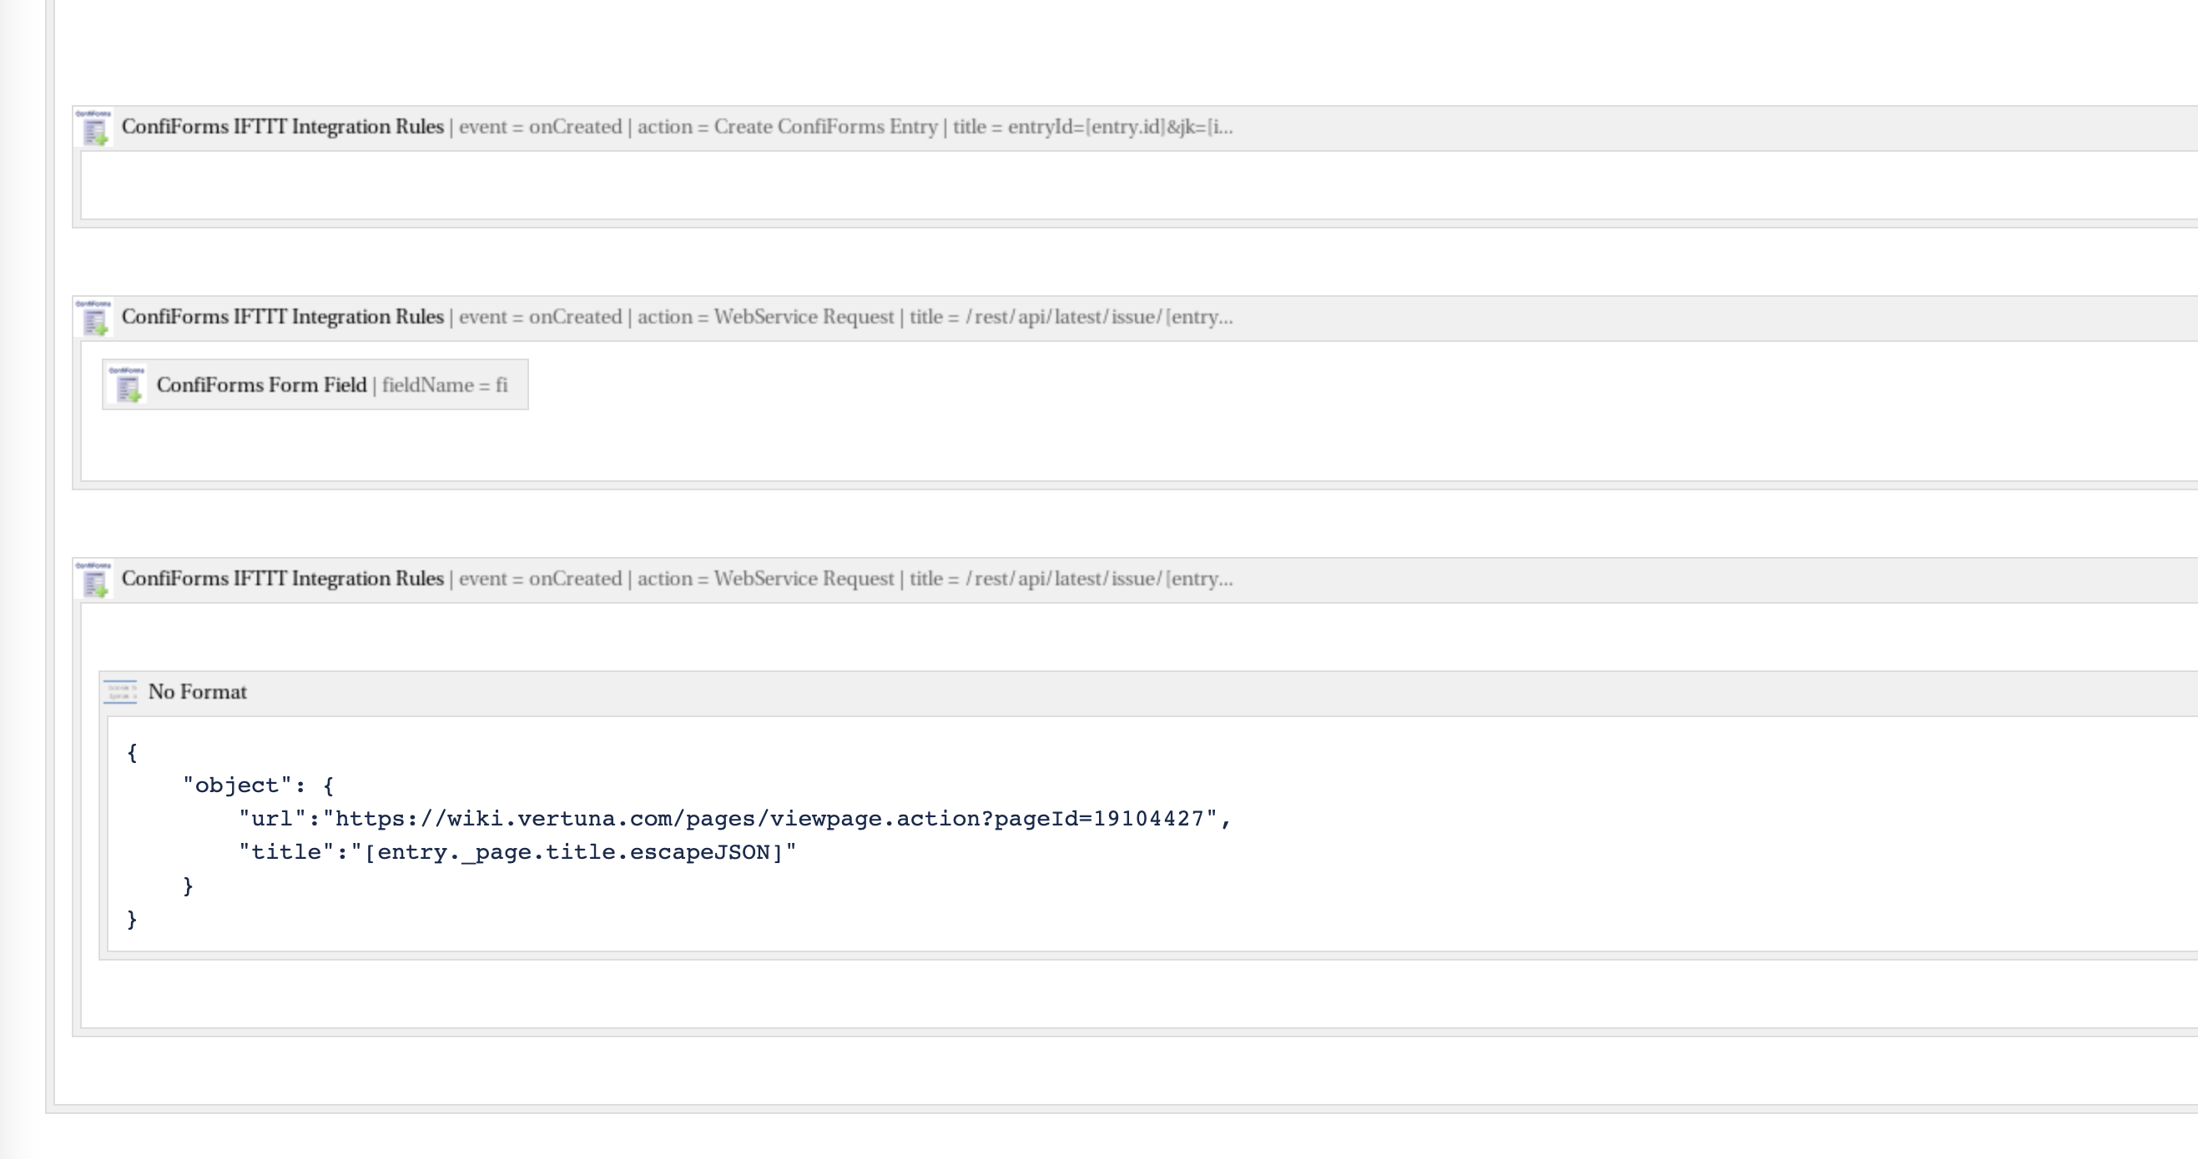
Task: Select the first WebService Request IFTTT macro header
Action: pyautogui.click(x=1136, y=319)
